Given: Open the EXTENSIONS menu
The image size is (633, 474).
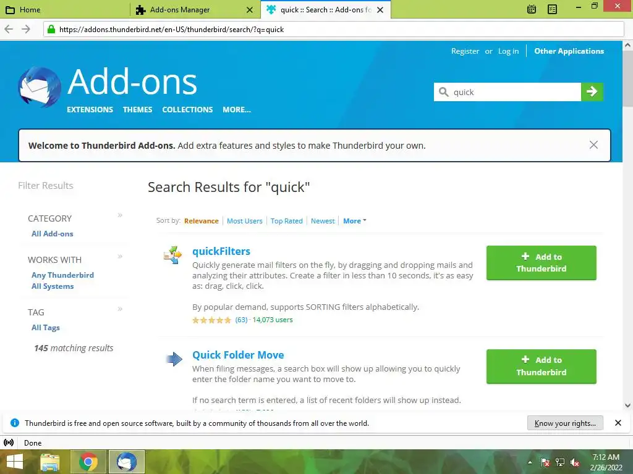Looking at the screenshot, I should (90, 110).
